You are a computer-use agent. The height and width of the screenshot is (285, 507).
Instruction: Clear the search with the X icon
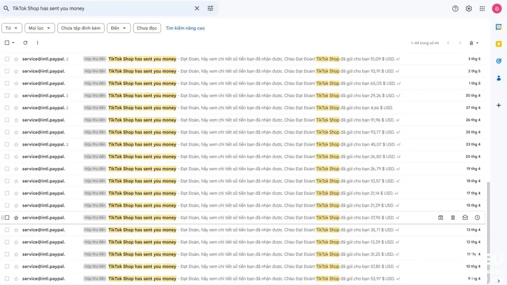click(x=197, y=8)
